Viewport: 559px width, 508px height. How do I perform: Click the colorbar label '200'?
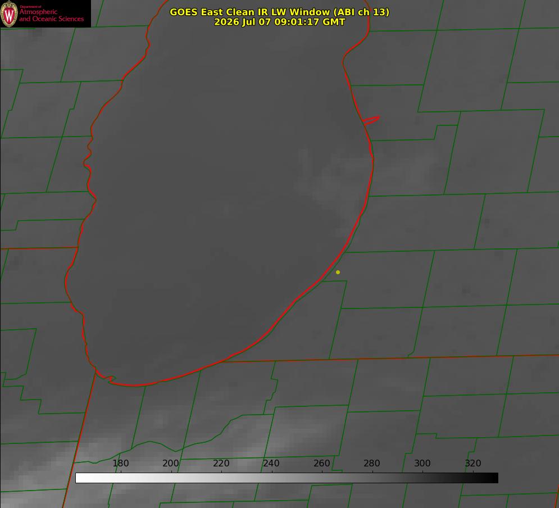click(x=171, y=463)
